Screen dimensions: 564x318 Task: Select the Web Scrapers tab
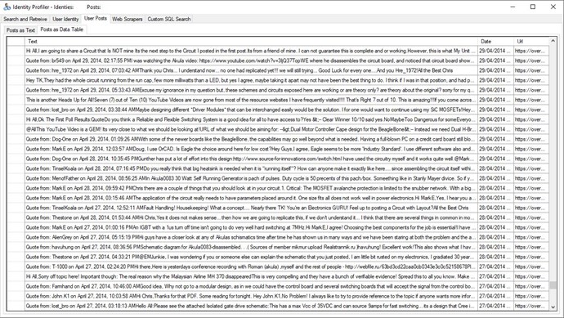click(127, 19)
